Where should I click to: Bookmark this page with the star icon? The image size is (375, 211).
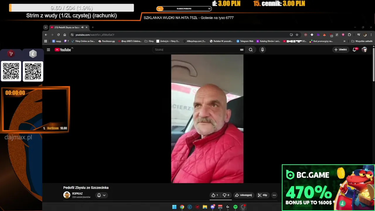[297, 35]
